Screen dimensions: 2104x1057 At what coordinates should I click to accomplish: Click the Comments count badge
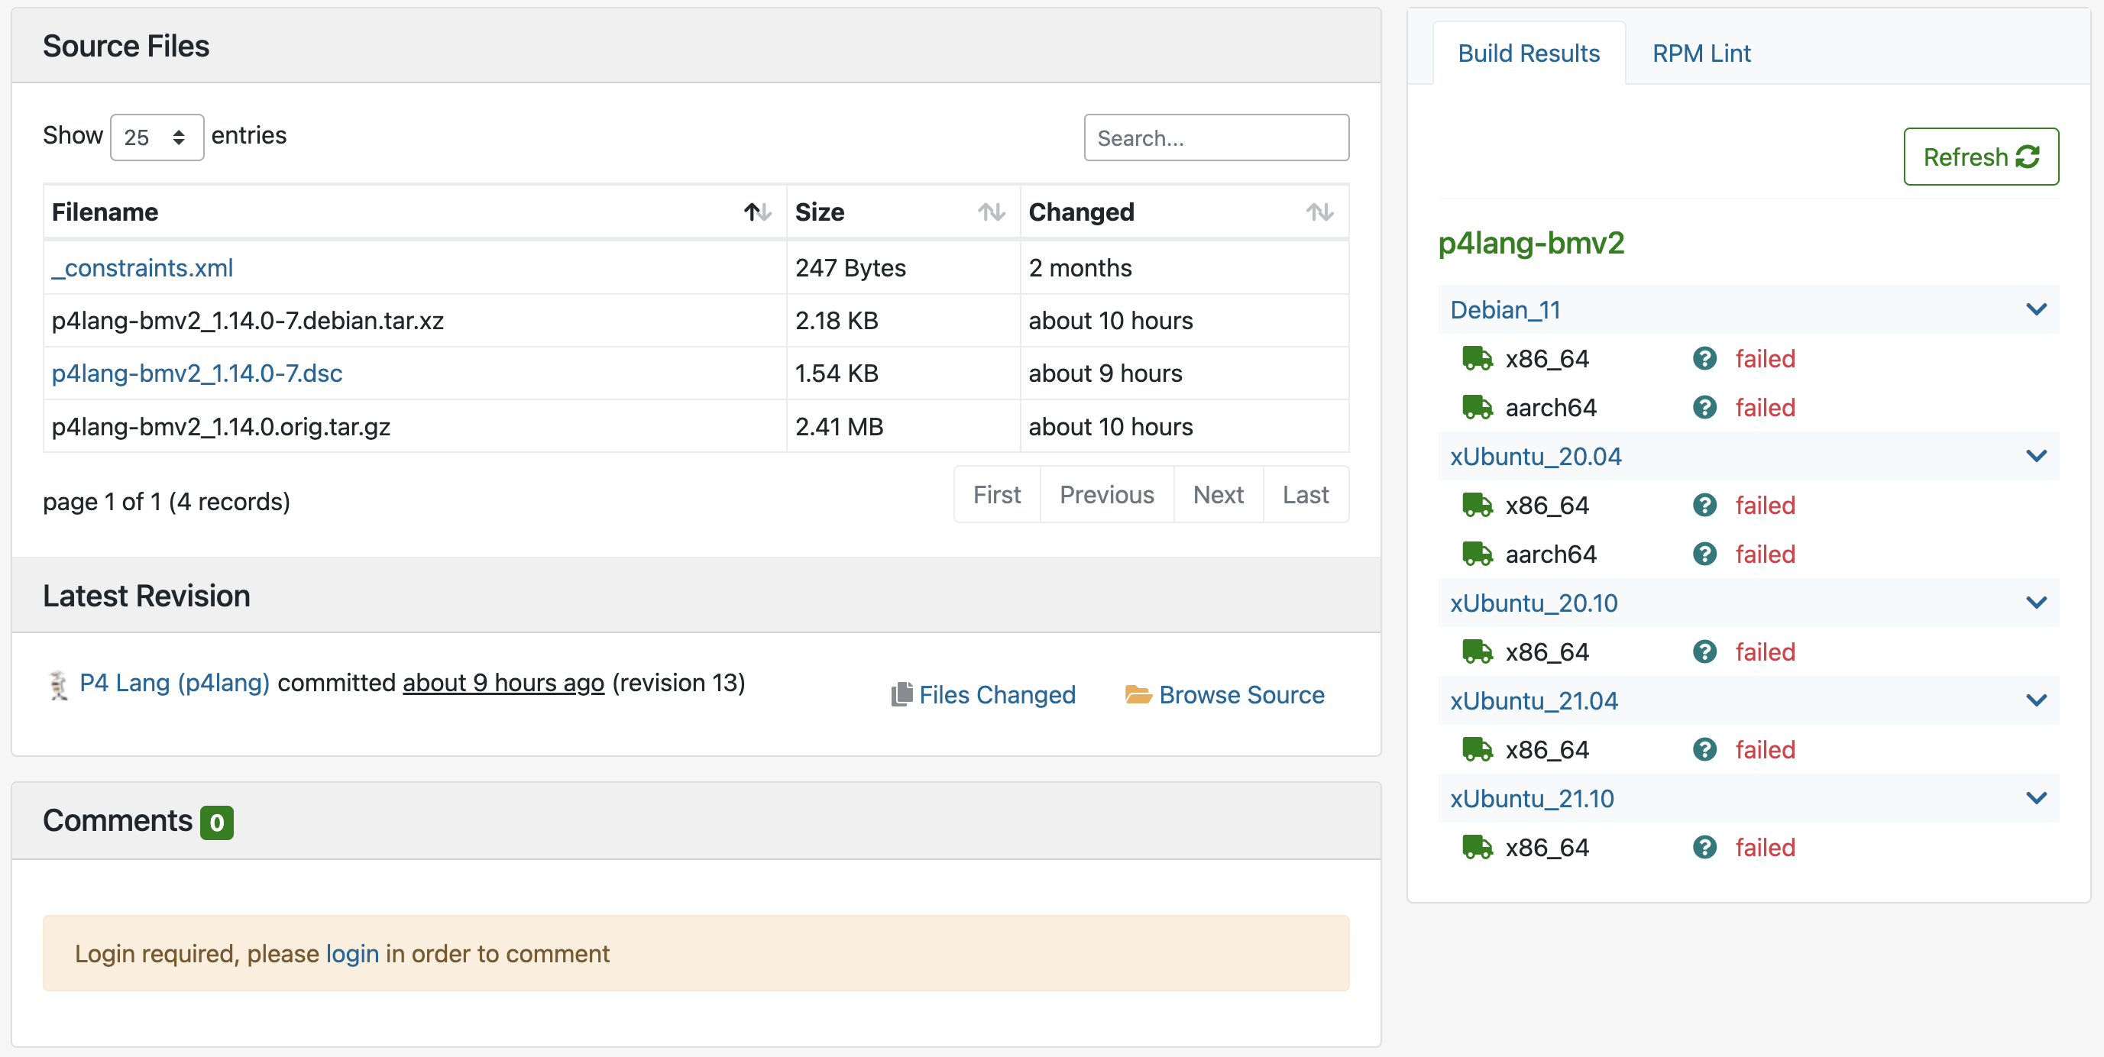pos(216,823)
